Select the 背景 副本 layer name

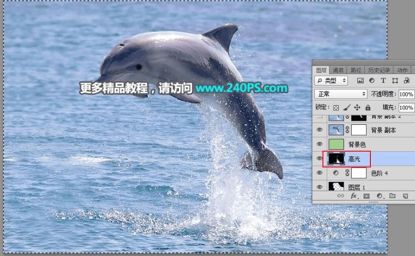(x=383, y=130)
